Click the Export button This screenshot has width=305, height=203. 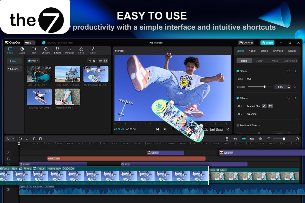coord(267,43)
